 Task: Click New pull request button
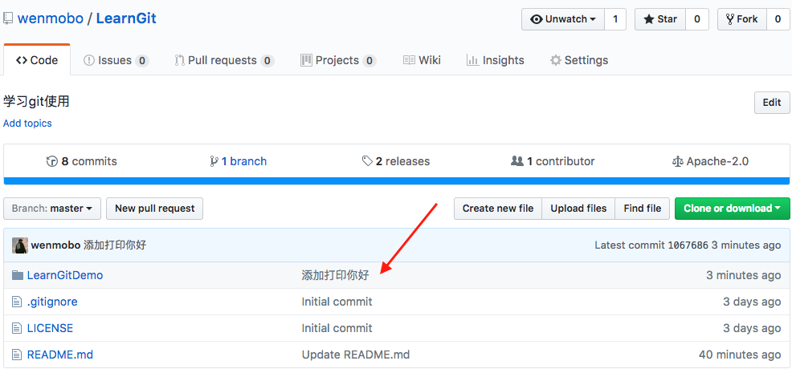(x=154, y=209)
